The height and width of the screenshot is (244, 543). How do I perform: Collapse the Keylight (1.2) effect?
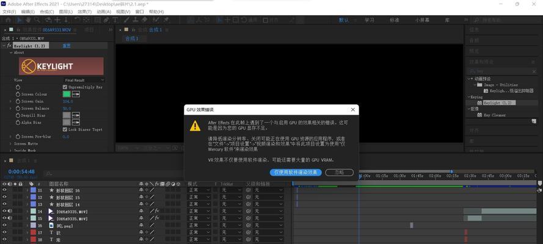click(x=4, y=46)
